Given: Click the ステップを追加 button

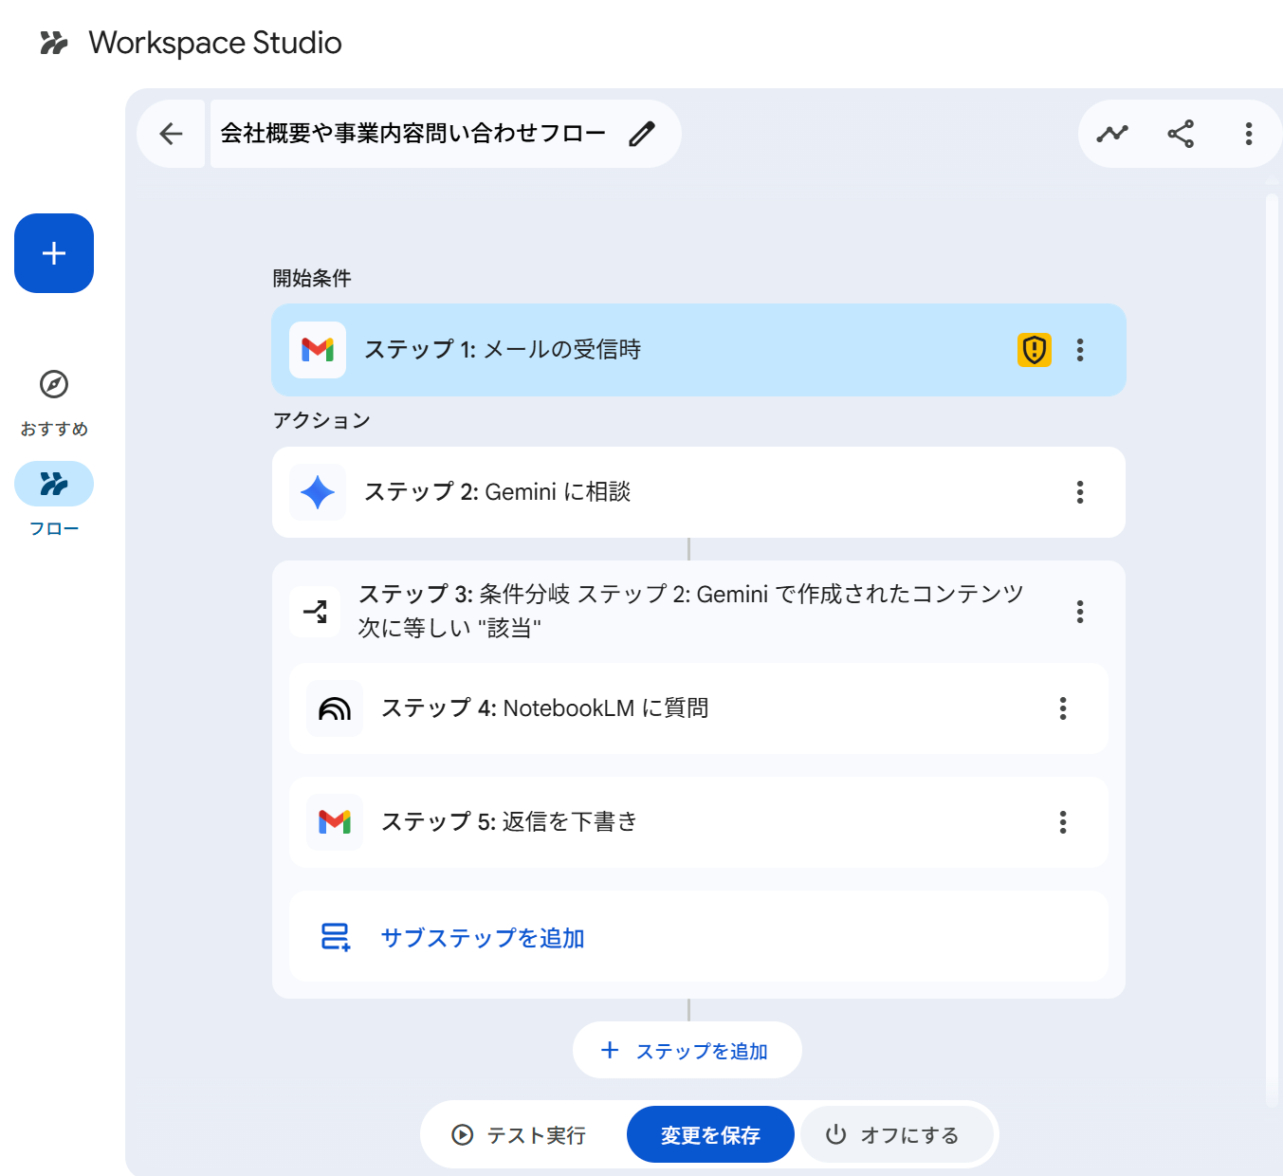Looking at the screenshot, I should (x=687, y=1050).
